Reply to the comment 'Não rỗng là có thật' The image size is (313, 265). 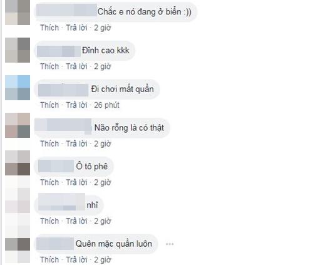pyautogui.click(x=76, y=143)
